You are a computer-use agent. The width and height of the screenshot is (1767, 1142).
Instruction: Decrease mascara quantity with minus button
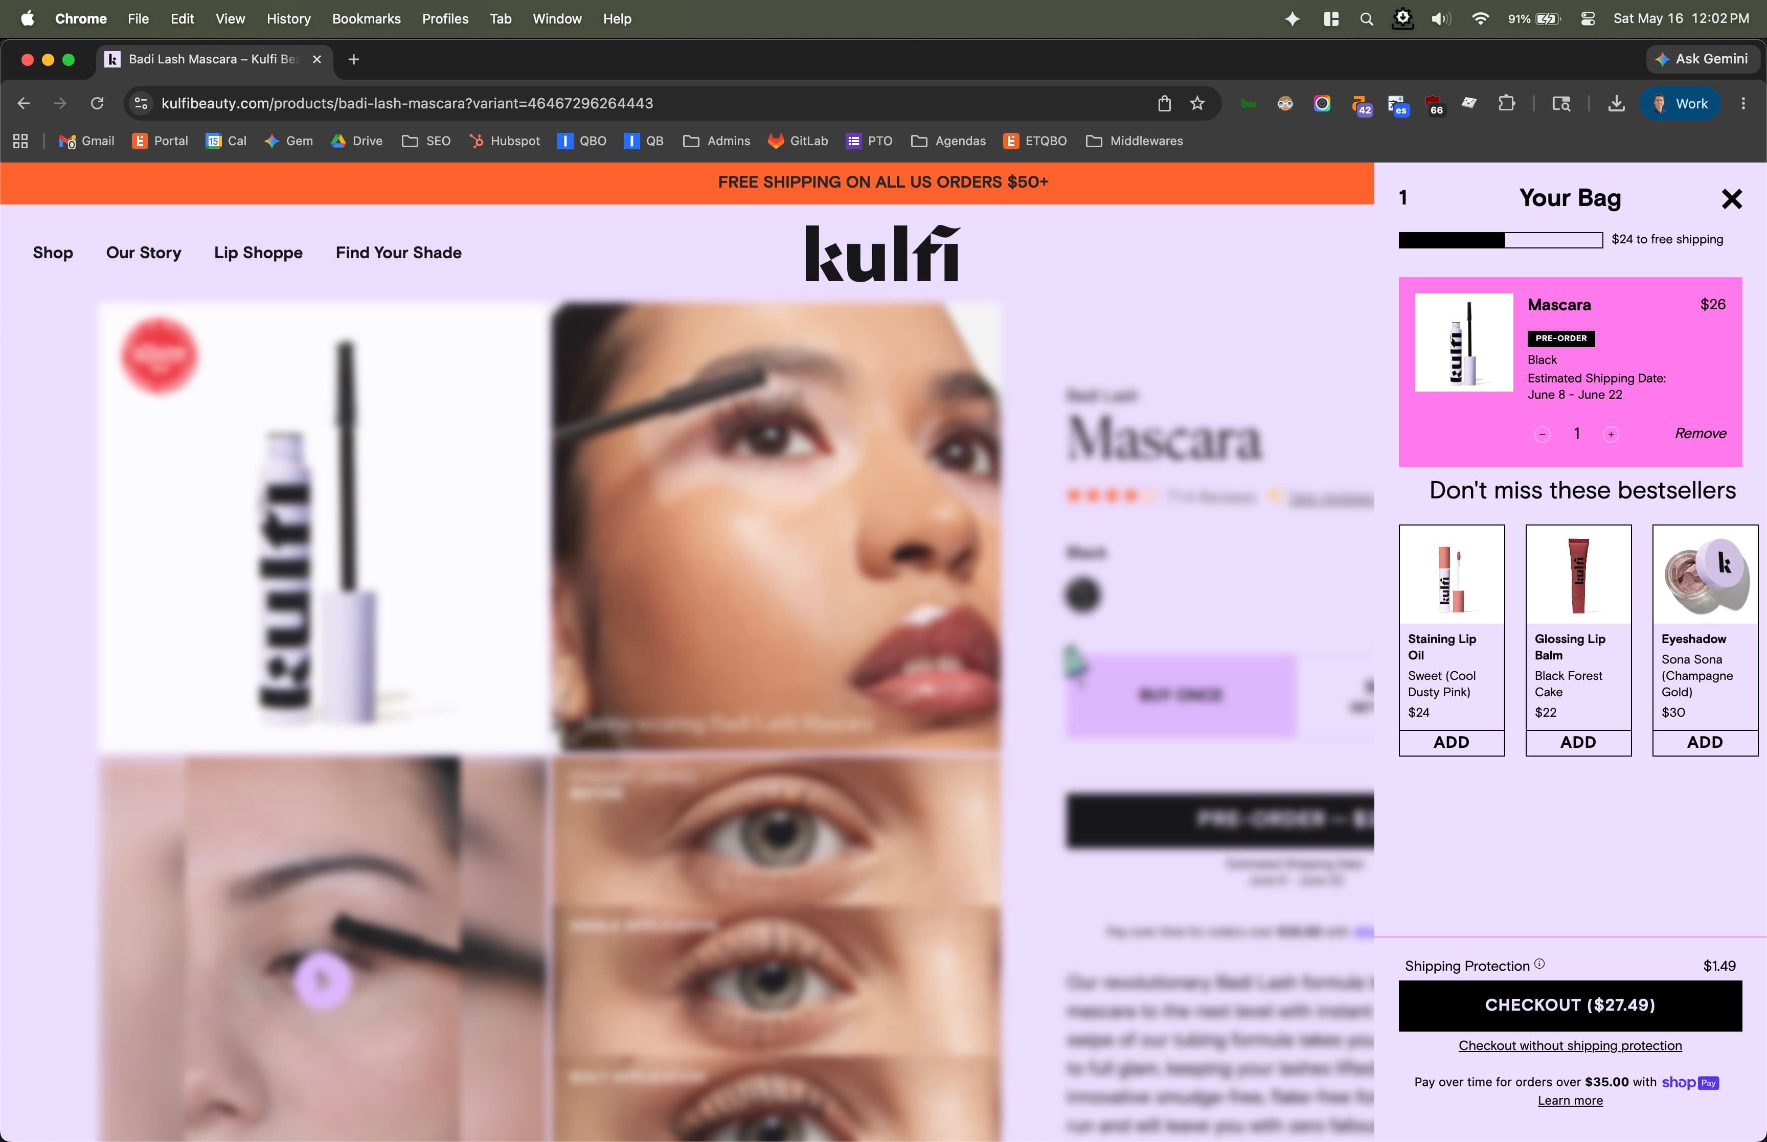pyautogui.click(x=1543, y=435)
